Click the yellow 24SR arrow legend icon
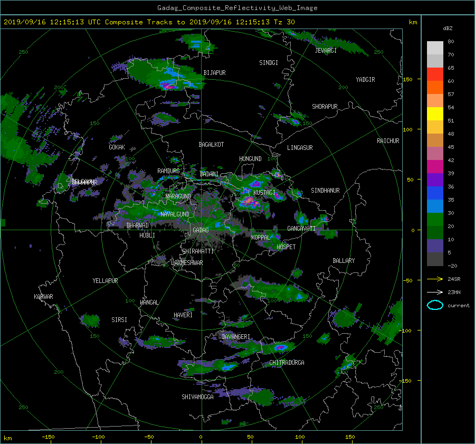 tap(435, 279)
